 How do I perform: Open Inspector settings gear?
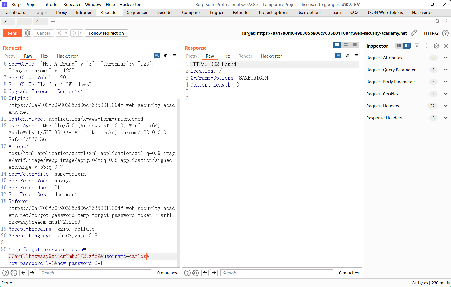[x=436, y=46]
